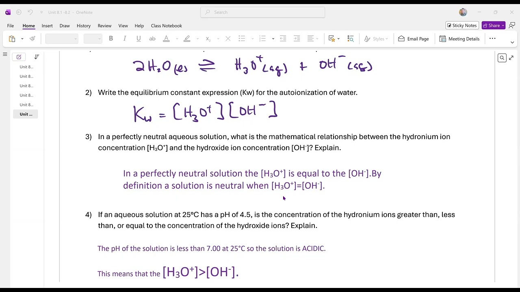Clear all formatting icon

pos(228,39)
